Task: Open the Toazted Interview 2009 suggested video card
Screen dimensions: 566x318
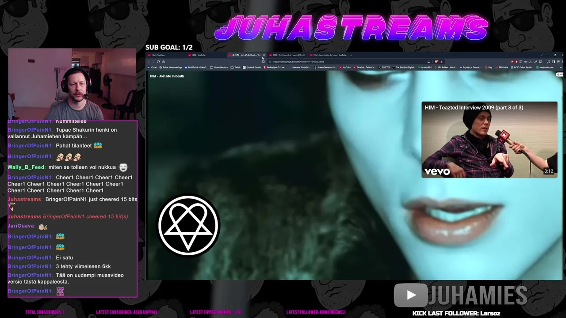Action: [490, 140]
